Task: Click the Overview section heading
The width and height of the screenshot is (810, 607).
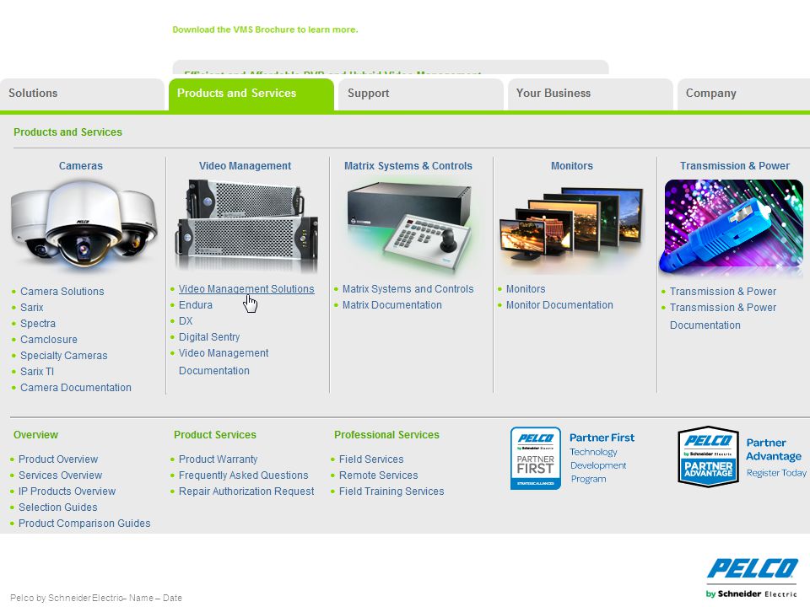Action: click(35, 435)
